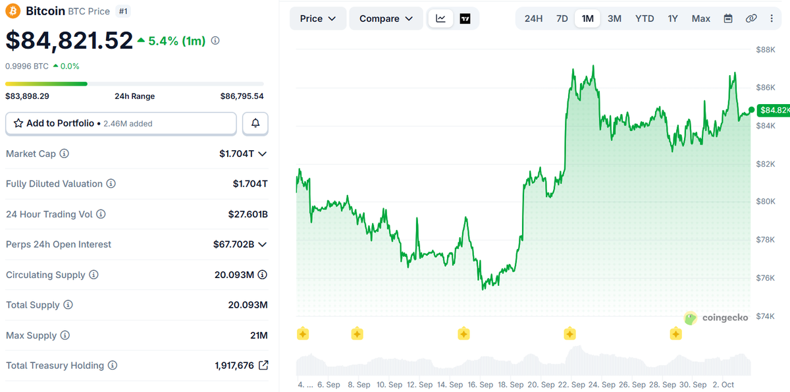The height and width of the screenshot is (392, 790).
Task: Click the news marker near 22 Sep
Action: (x=570, y=334)
